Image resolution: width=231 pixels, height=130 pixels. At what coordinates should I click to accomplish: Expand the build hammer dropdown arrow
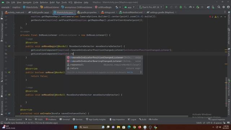point(120,7)
